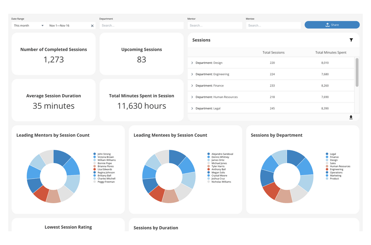
Task: Click the X icon to clear the date range
Action: (x=92, y=25)
